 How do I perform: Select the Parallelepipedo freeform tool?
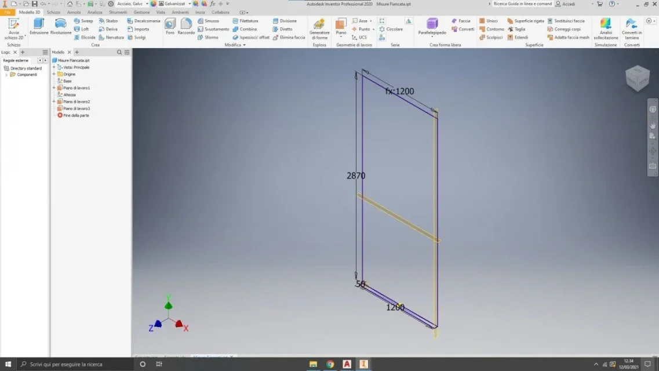(432, 26)
